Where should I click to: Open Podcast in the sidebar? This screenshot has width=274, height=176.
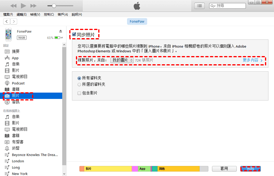[18, 83]
